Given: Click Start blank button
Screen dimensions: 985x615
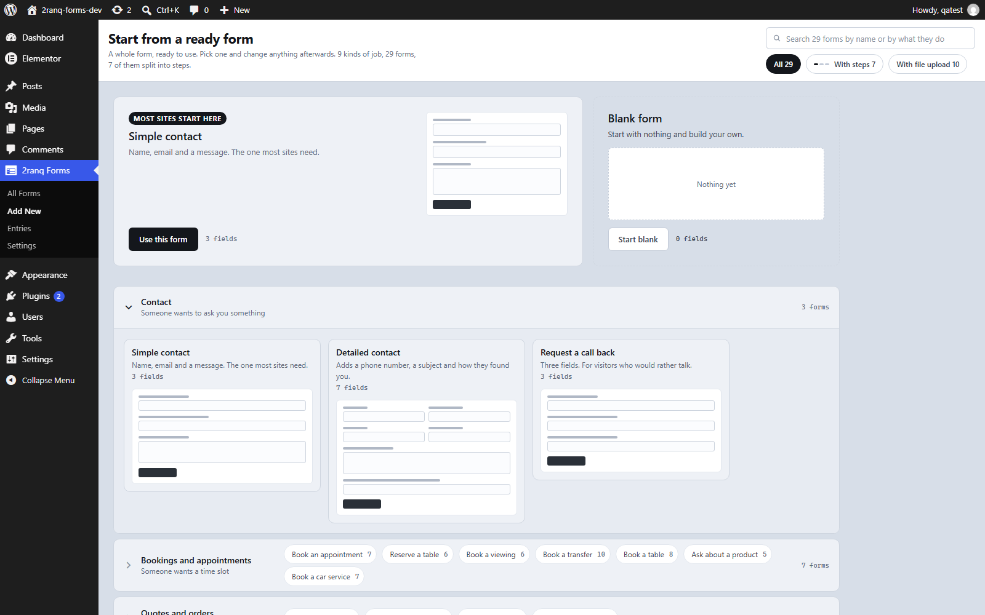Looking at the screenshot, I should (x=638, y=239).
